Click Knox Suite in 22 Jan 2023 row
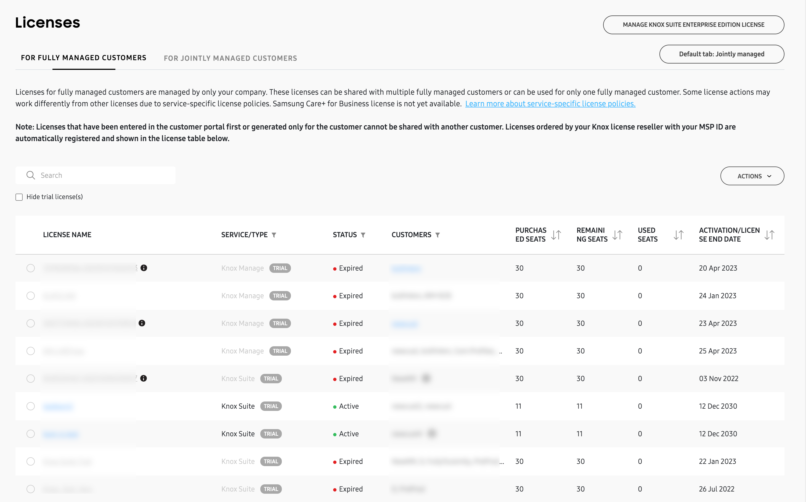This screenshot has width=806, height=502. (238, 461)
